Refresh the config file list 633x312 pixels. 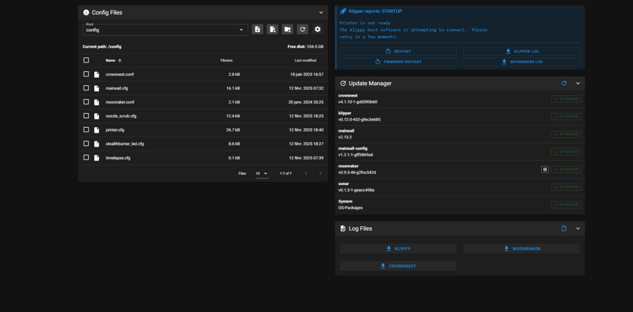point(303,30)
